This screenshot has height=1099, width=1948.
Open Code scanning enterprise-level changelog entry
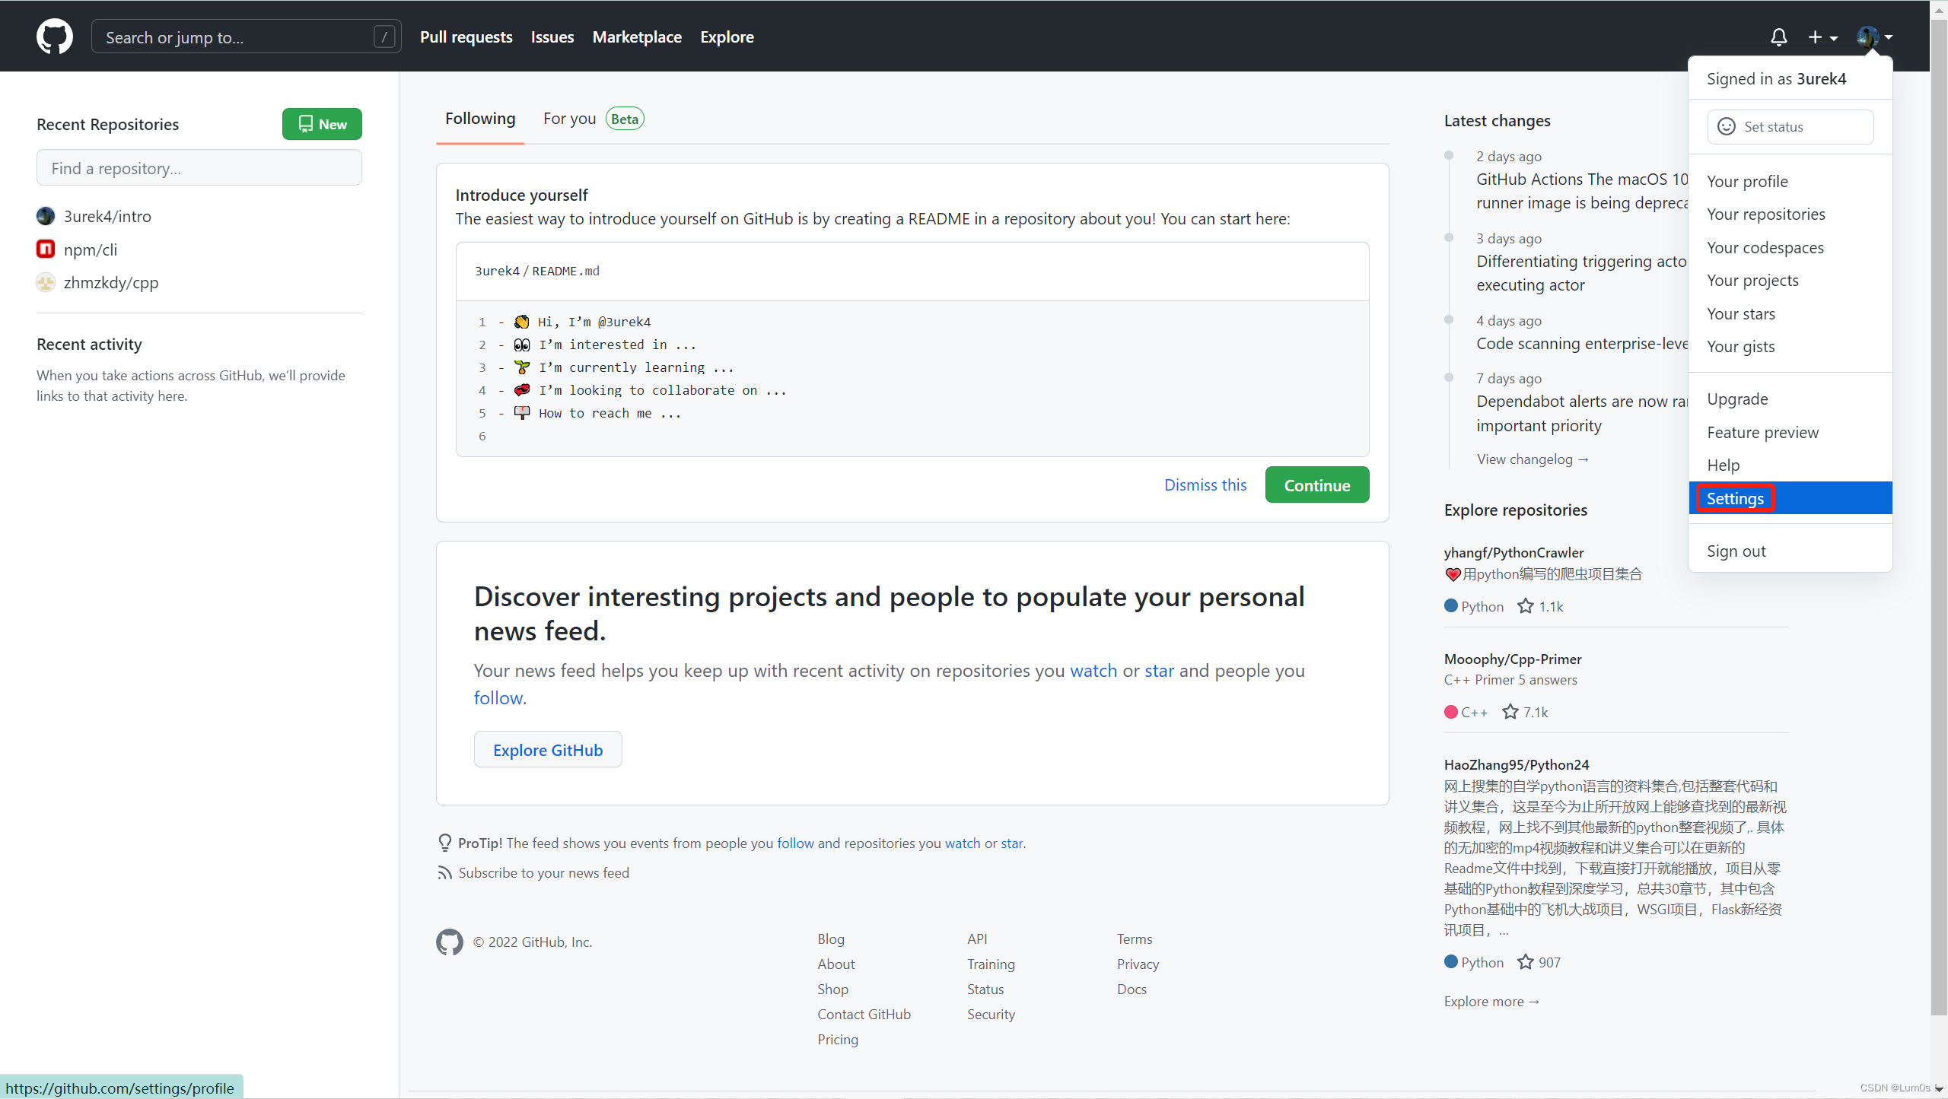point(1582,343)
